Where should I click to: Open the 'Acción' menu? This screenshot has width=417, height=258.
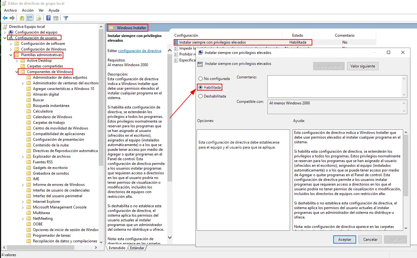pyautogui.click(x=28, y=10)
